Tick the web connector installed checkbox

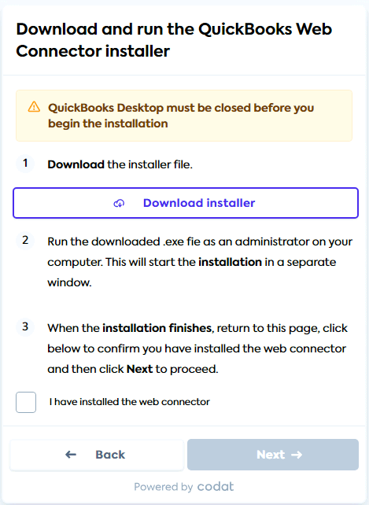point(26,402)
